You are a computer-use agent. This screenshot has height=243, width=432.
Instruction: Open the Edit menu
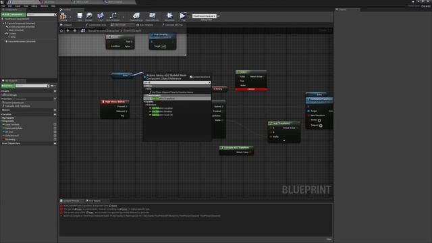point(10,6)
